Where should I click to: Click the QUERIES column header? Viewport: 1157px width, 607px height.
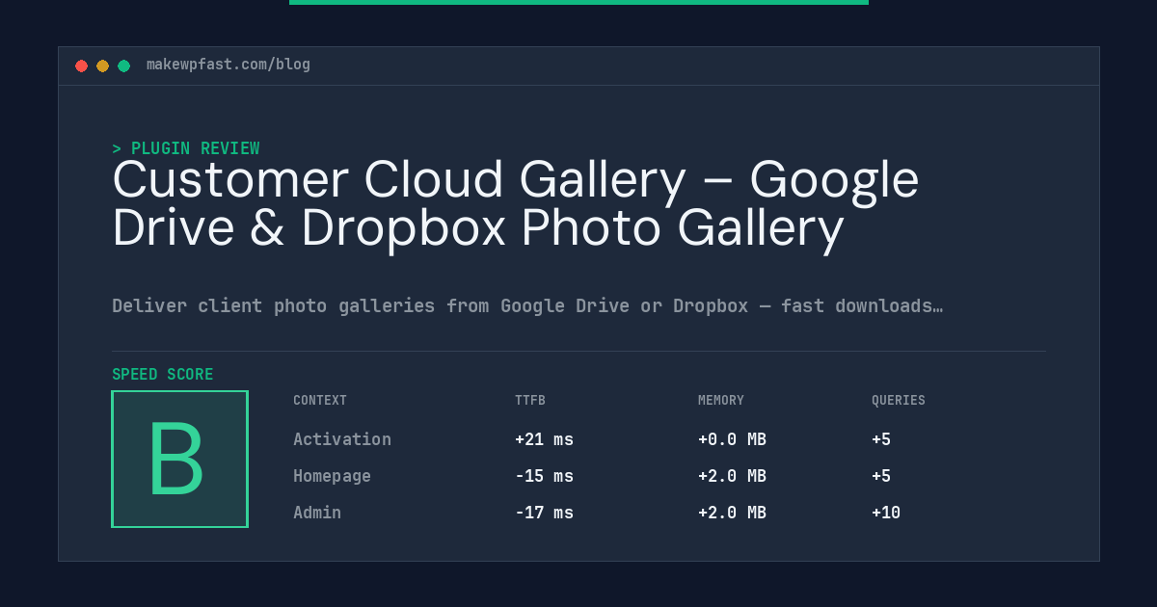899,400
